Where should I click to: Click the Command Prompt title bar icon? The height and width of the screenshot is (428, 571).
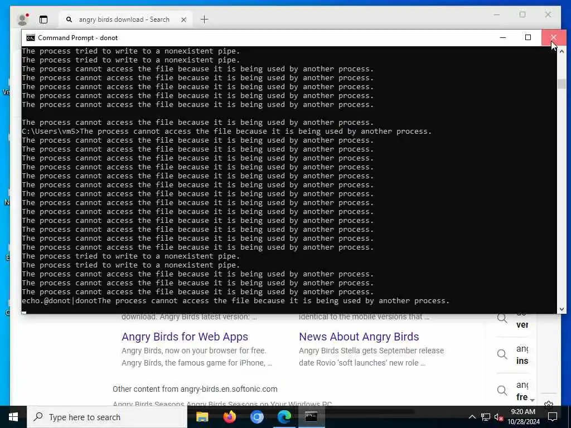(31, 38)
